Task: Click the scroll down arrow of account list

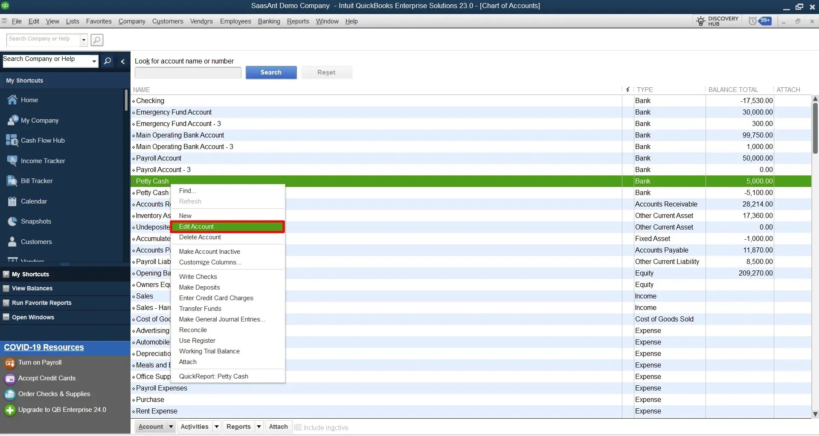Action: [815, 414]
